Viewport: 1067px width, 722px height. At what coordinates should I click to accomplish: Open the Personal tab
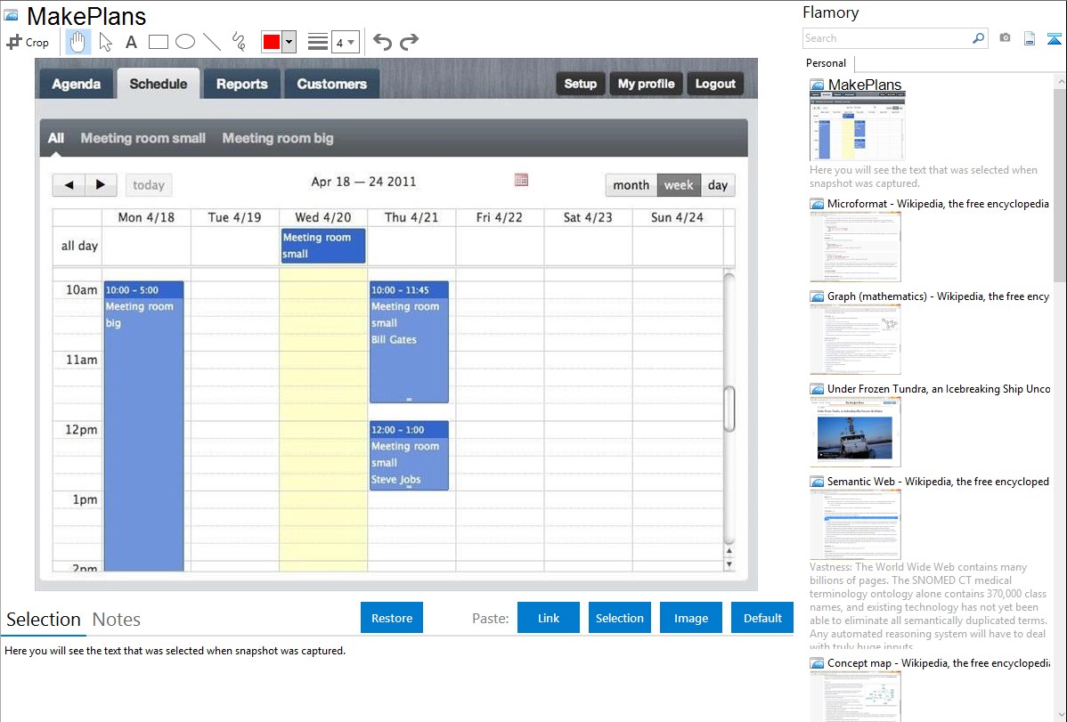click(x=827, y=63)
